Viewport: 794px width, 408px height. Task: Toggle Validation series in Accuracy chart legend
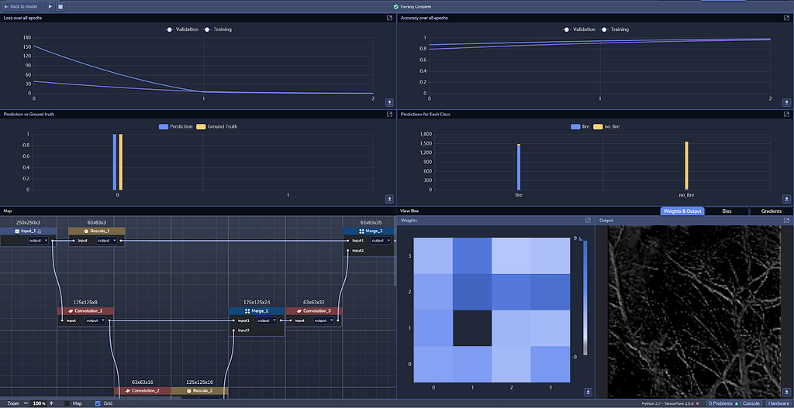578,29
